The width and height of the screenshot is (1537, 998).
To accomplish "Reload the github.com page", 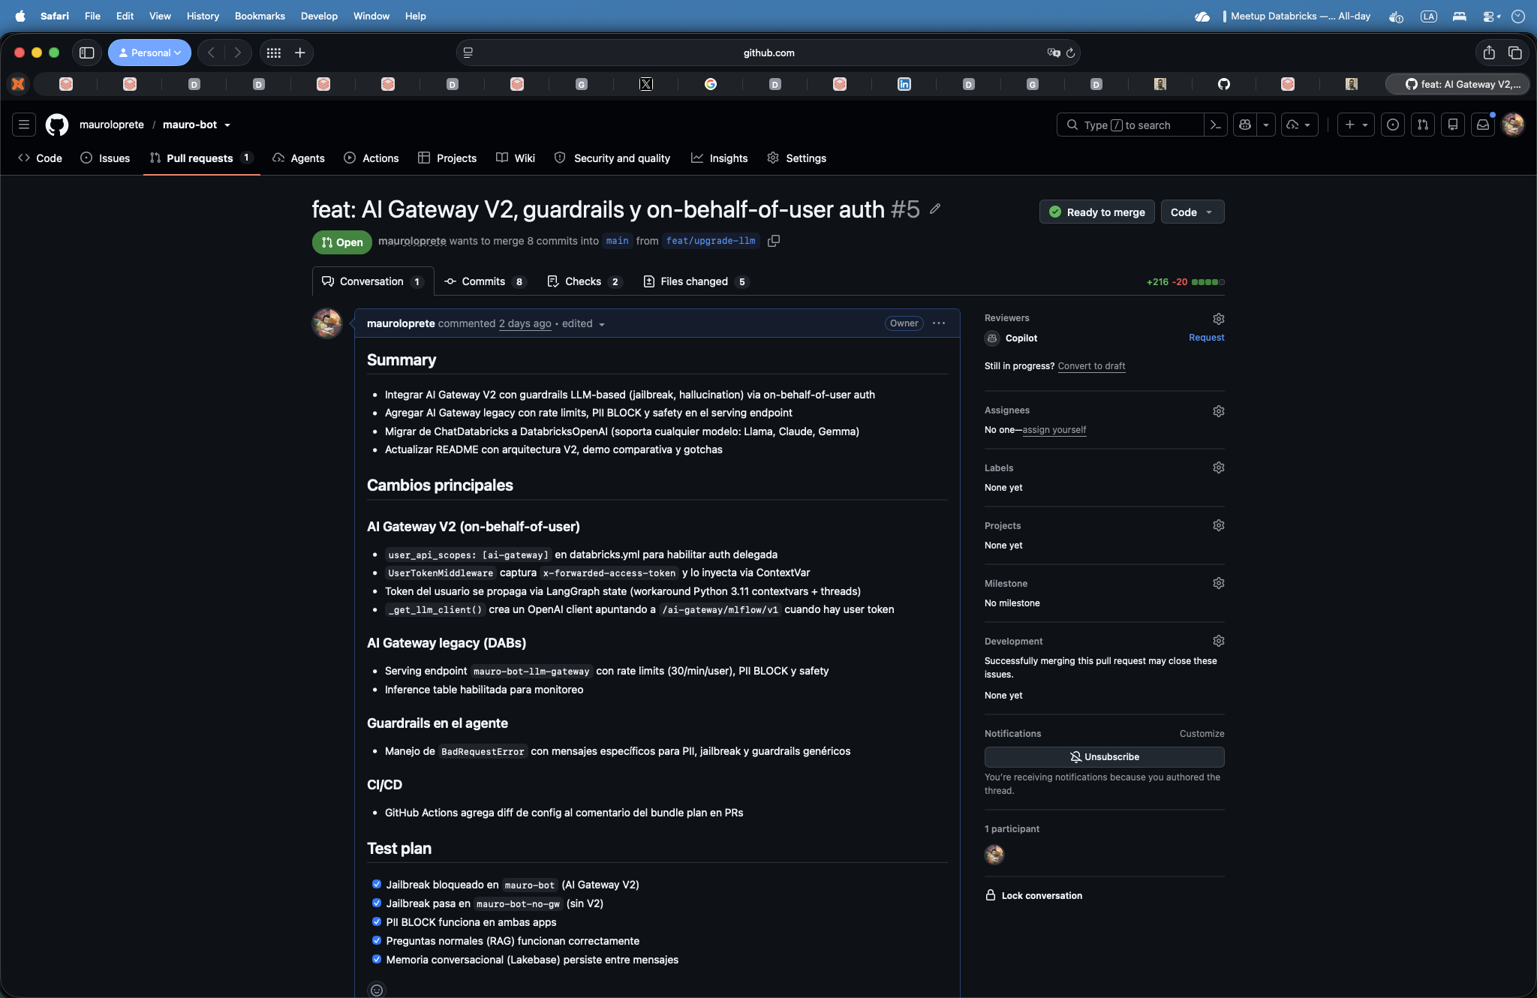I will tap(1071, 53).
